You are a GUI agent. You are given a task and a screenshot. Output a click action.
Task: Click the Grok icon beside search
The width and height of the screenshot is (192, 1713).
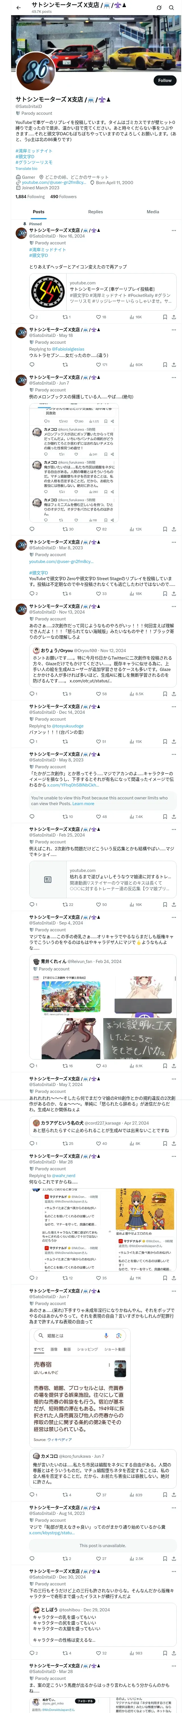[159, 7]
